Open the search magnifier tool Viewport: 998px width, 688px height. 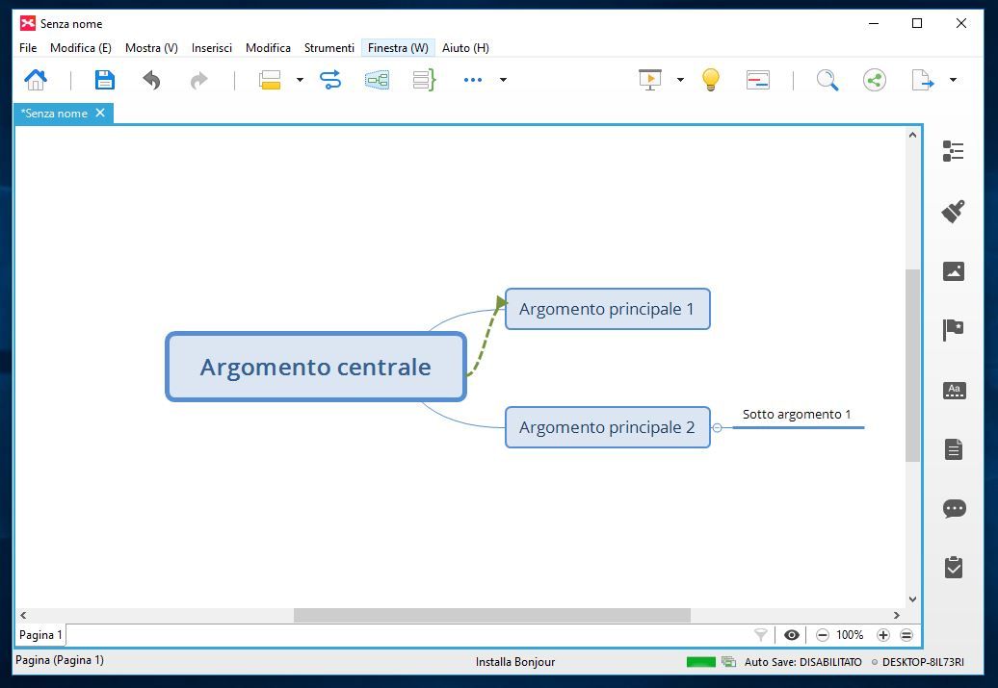click(x=827, y=80)
